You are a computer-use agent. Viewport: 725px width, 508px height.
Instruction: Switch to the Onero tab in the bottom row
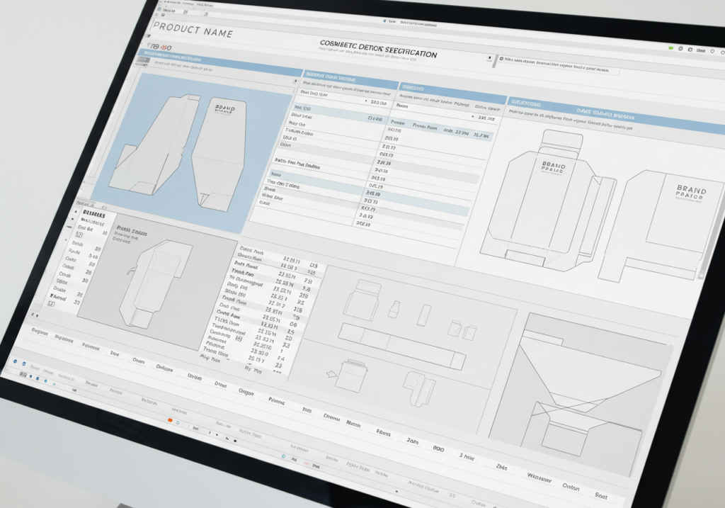138,361
